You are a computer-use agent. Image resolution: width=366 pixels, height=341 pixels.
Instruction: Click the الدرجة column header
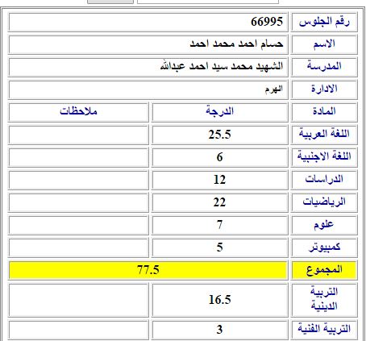coord(220,112)
